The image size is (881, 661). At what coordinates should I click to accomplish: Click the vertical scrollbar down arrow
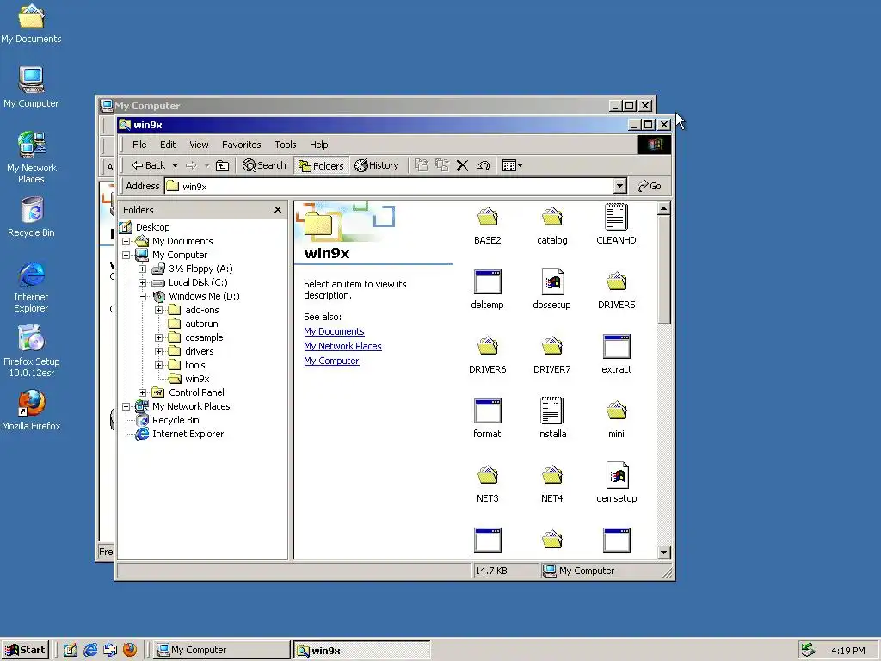point(663,553)
